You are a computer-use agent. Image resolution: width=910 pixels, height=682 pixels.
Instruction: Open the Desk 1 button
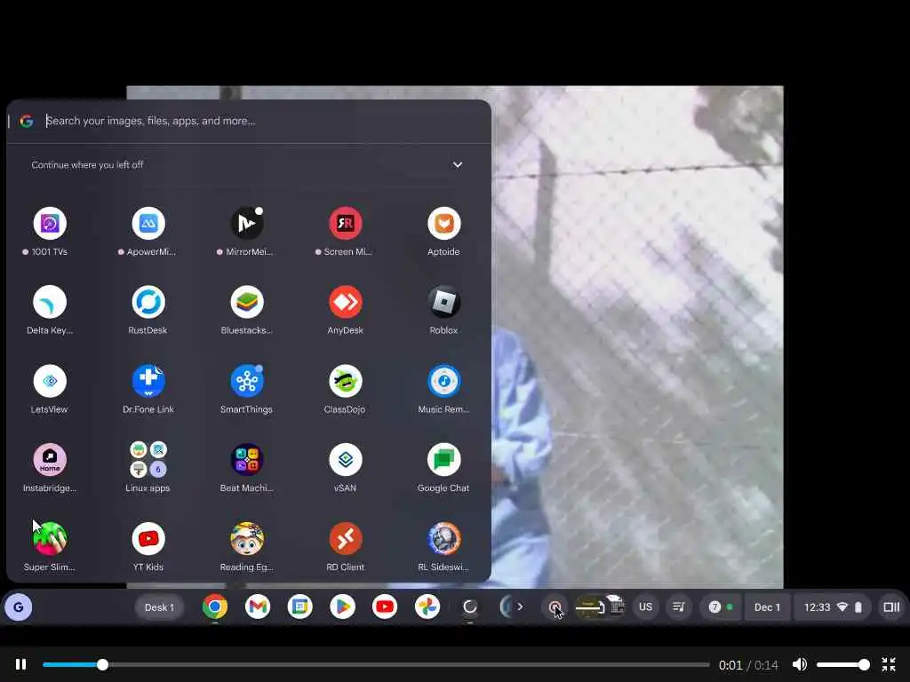coord(159,607)
